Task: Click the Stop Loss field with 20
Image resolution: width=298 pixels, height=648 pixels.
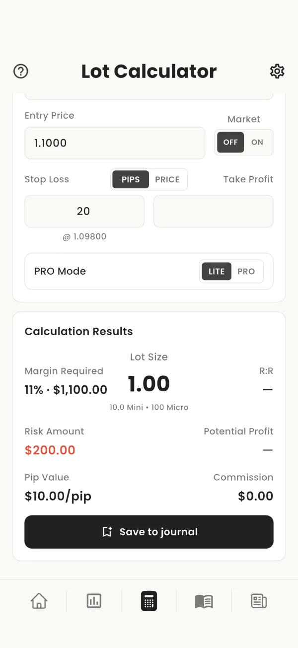Action: tap(84, 211)
